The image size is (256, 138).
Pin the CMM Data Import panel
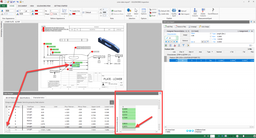pyautogui.click(x=251, y=22)
